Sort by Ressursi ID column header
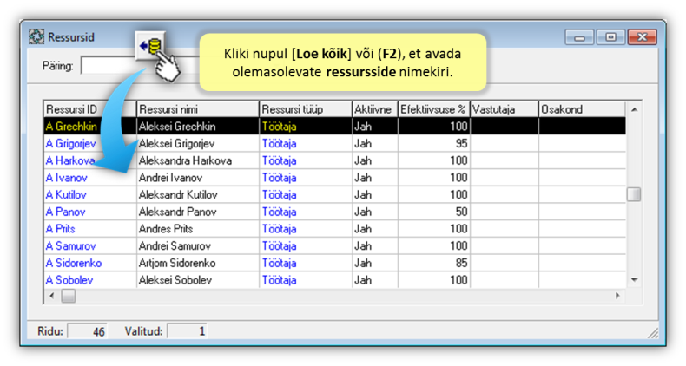The height and width of the screenshot is (366, 686). tap(89, 109)
